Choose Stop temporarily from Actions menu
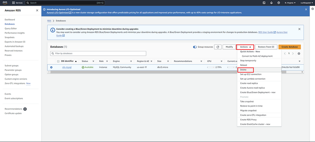 [x=259, y=61]
